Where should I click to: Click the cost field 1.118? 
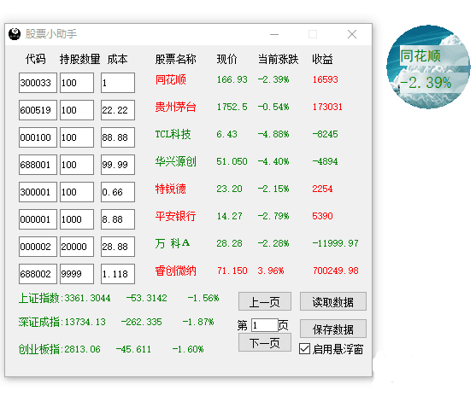(118, 274)
